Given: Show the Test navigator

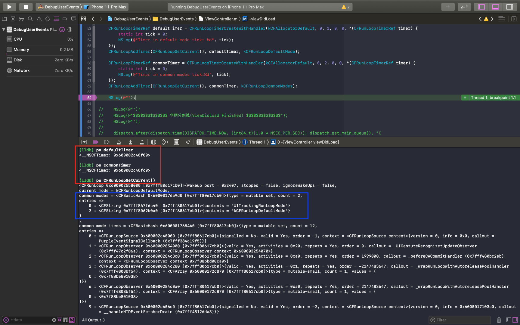Looking at the screenshot, I should (x=48, y=19).
